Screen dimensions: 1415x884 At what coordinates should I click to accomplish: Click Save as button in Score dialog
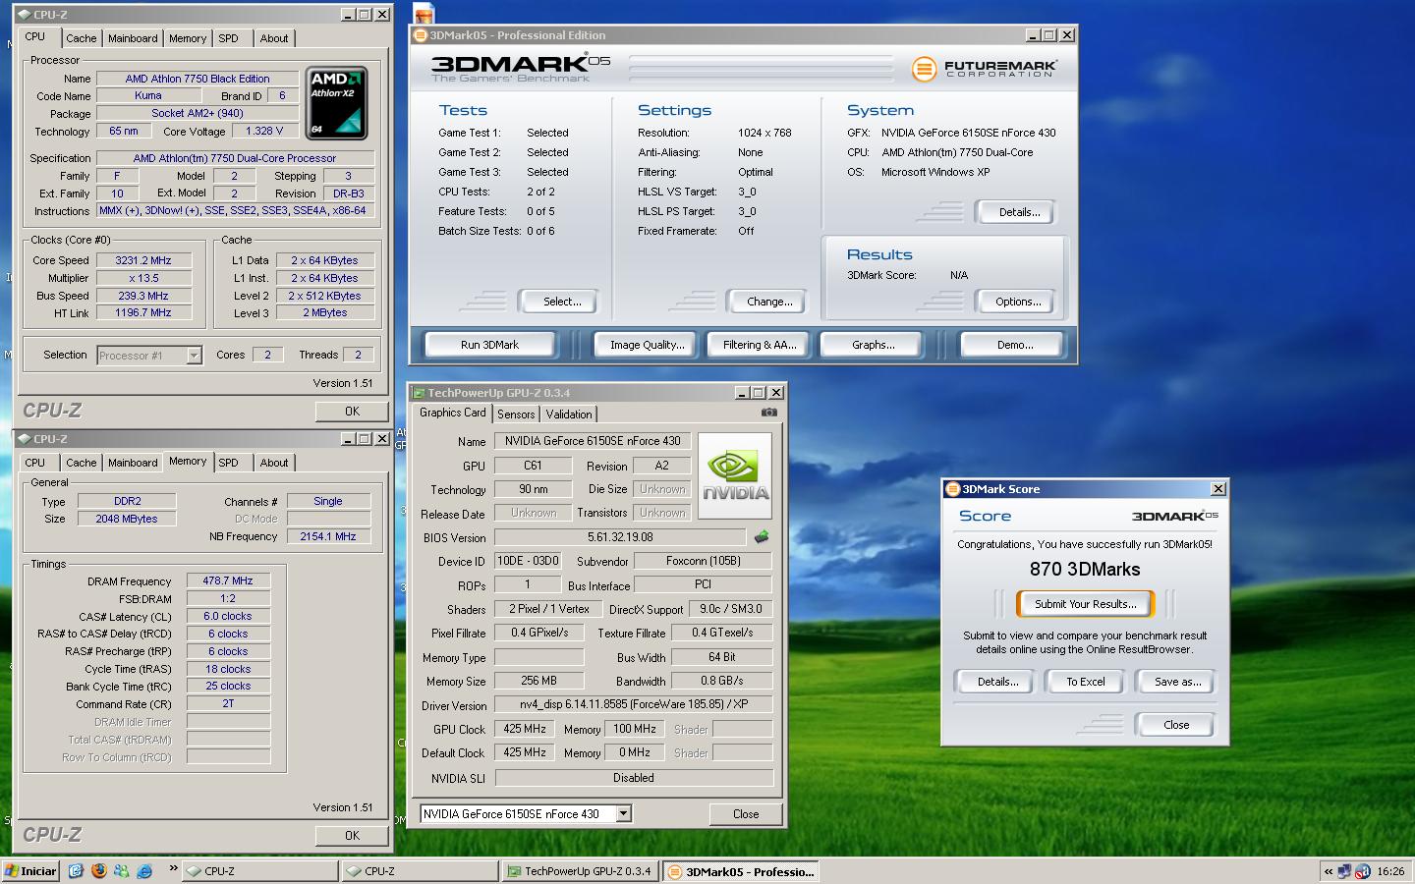(1177, 682)
